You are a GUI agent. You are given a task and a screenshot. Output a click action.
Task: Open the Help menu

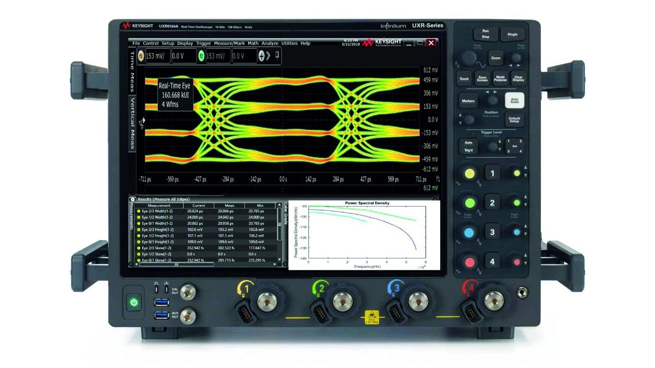[305, 43]
